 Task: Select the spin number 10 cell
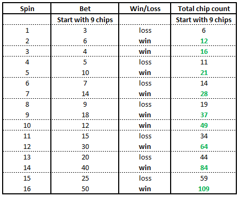27,126
